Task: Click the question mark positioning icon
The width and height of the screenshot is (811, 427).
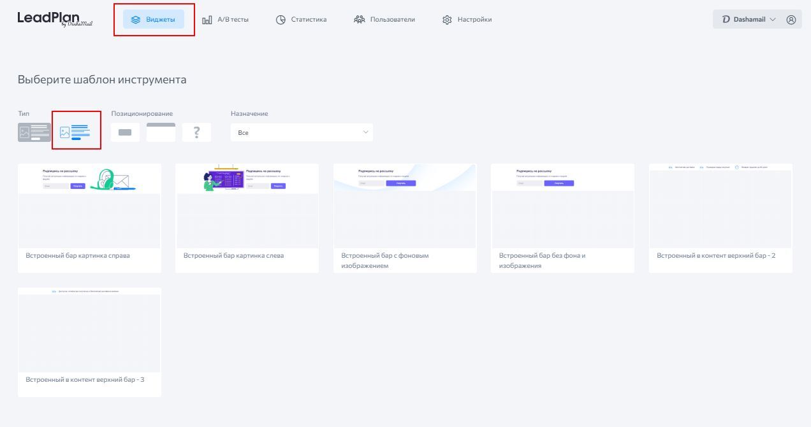Action: point(196,132)
